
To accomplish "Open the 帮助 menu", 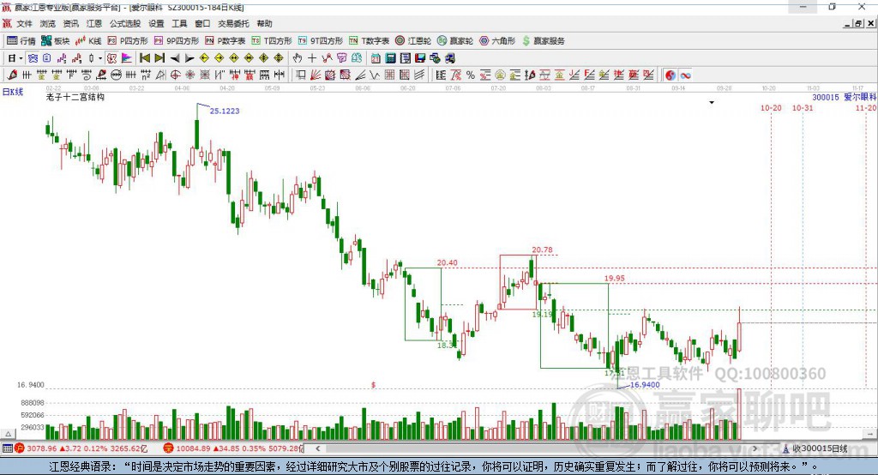I will coord(264,23).
